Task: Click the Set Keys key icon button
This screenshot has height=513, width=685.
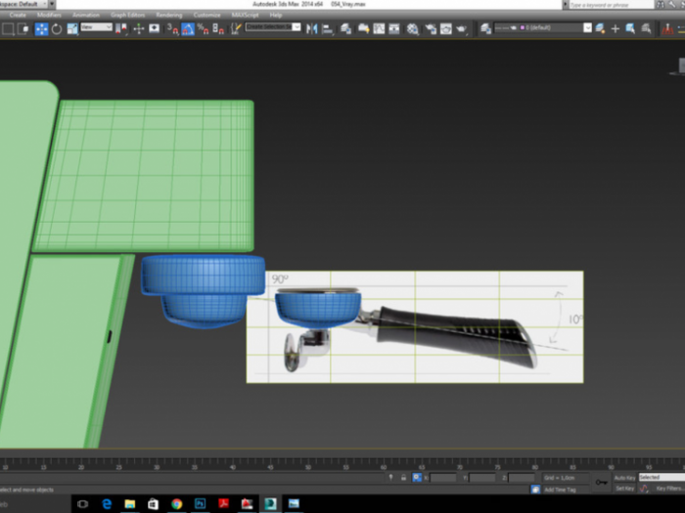Action: [x=601, y=483]
